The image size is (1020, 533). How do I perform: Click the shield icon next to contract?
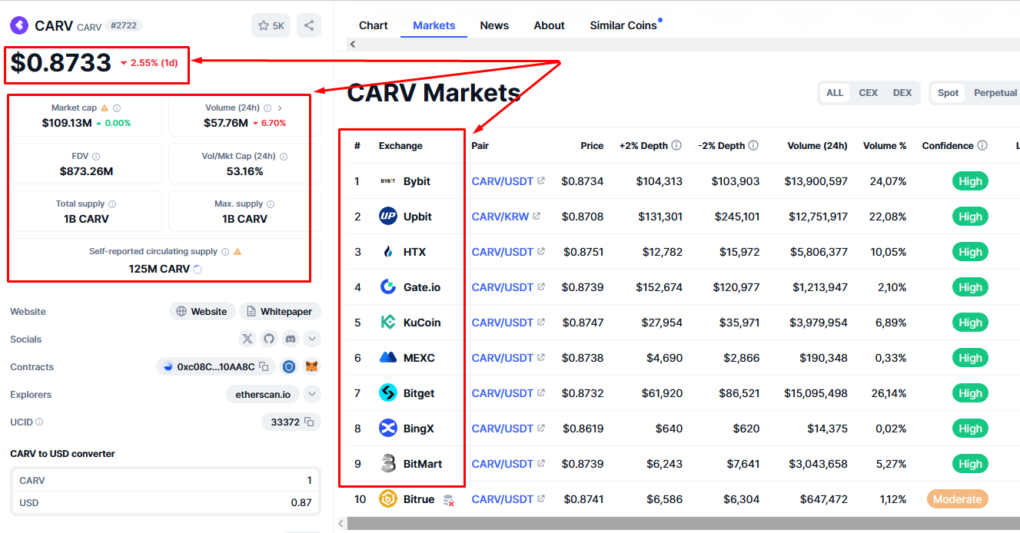click(289, 367)
